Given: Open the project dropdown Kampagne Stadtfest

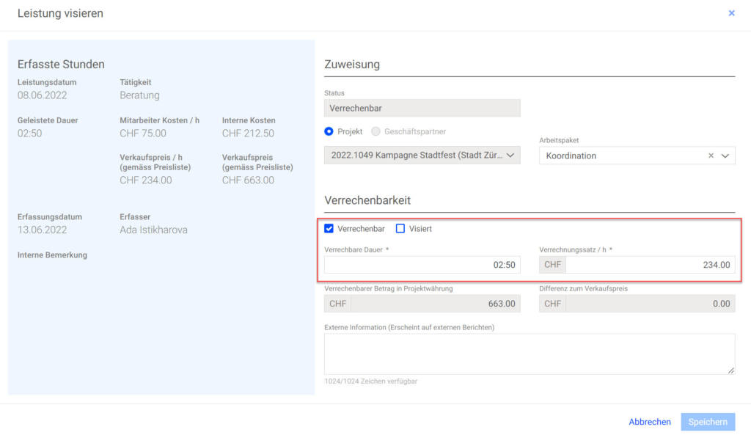Looking at the screenshot, I should tap(422, 155).
